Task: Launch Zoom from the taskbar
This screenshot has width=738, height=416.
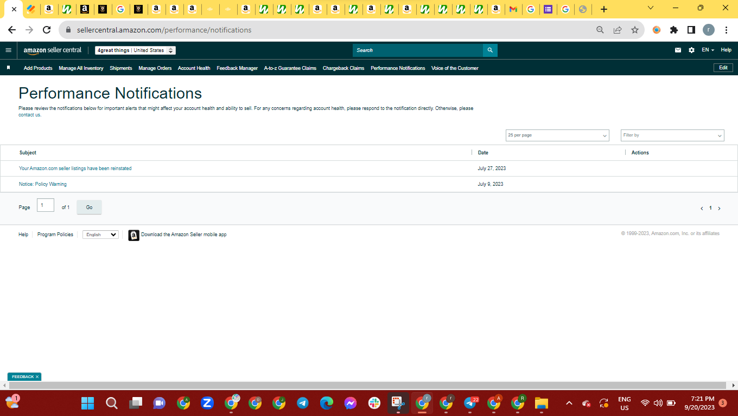Action: (207, 403)
